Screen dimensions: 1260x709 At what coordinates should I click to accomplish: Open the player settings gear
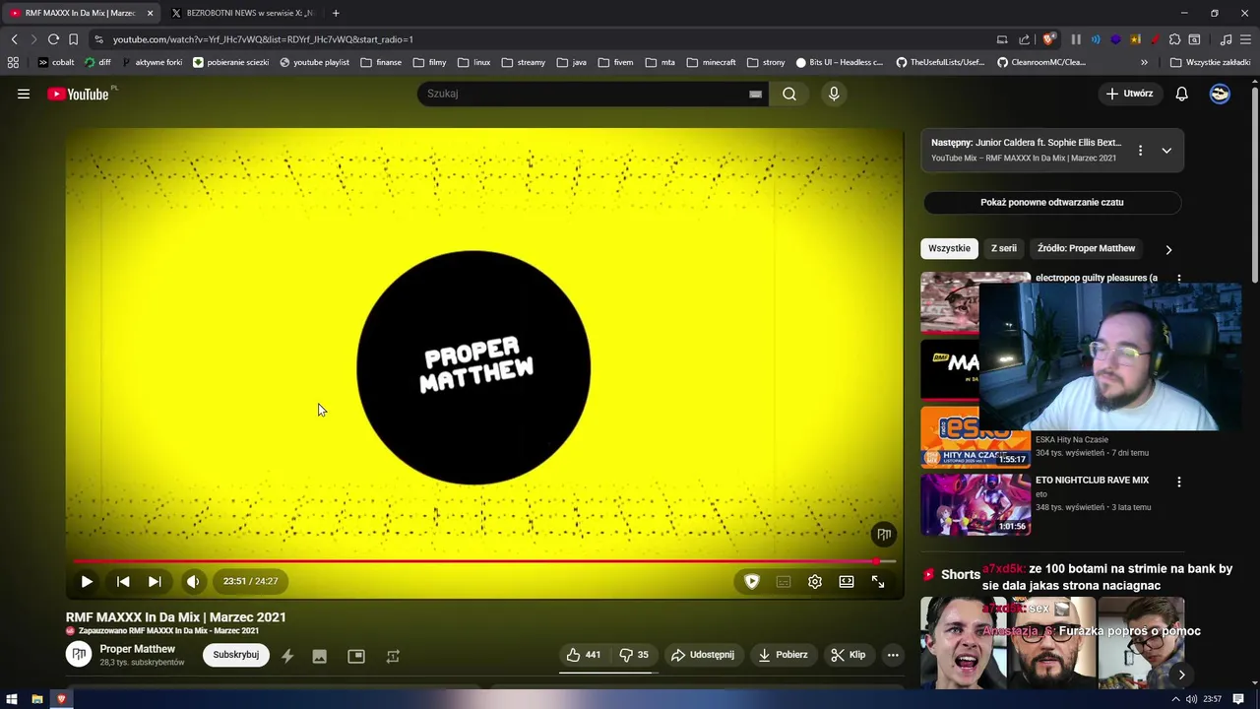(x=815, y=581)
